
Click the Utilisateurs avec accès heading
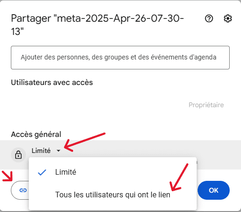point(52,82)
